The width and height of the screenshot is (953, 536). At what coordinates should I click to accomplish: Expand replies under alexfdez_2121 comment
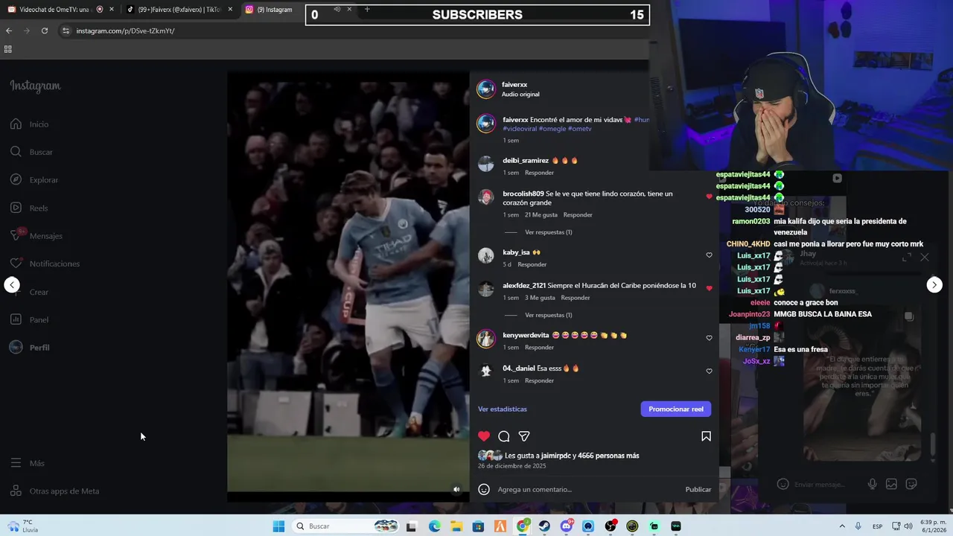point(549,315)
